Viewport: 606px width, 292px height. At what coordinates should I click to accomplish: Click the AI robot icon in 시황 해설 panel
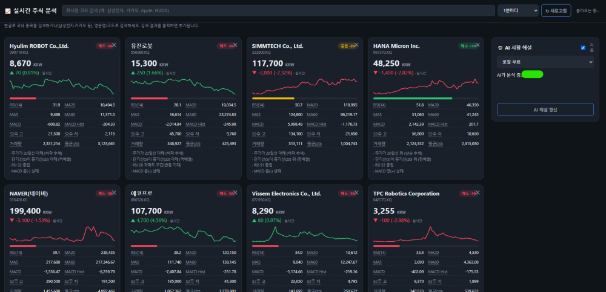500,48
